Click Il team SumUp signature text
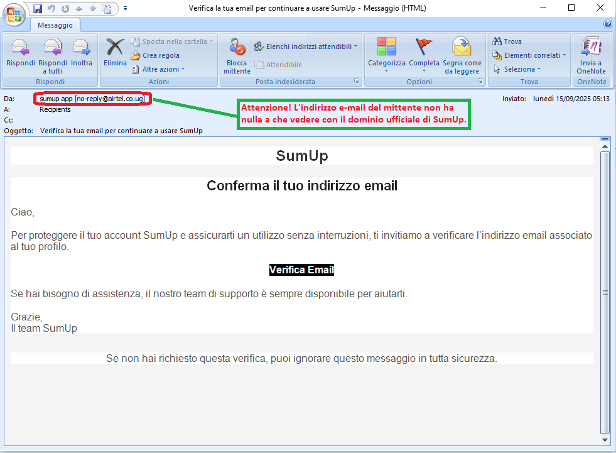 pos(44,329)
